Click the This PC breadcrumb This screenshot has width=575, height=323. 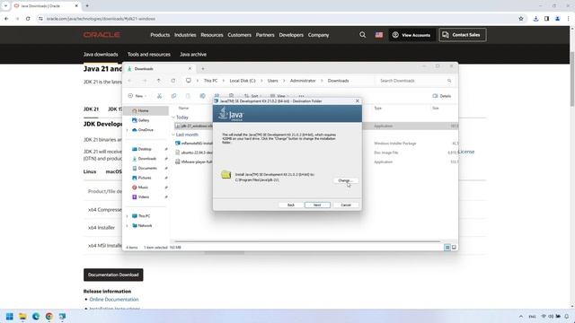[x=210, y=81]
